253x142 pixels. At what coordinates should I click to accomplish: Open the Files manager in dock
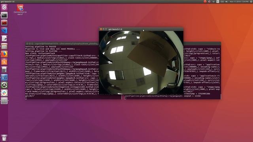coord(4,46)
